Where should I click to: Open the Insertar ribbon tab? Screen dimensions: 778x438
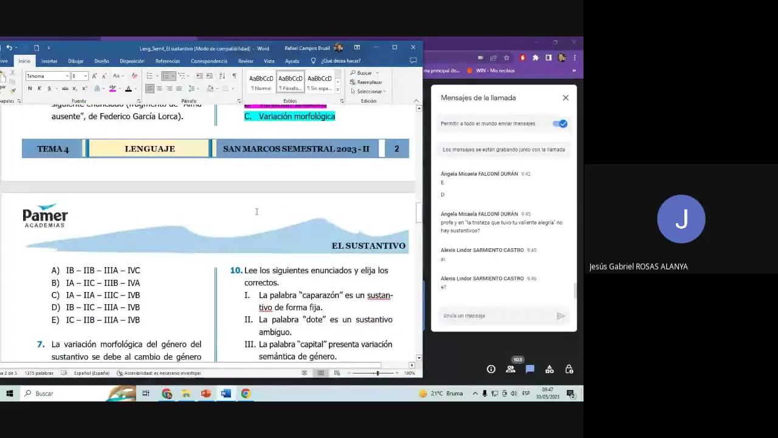point(49,61)
